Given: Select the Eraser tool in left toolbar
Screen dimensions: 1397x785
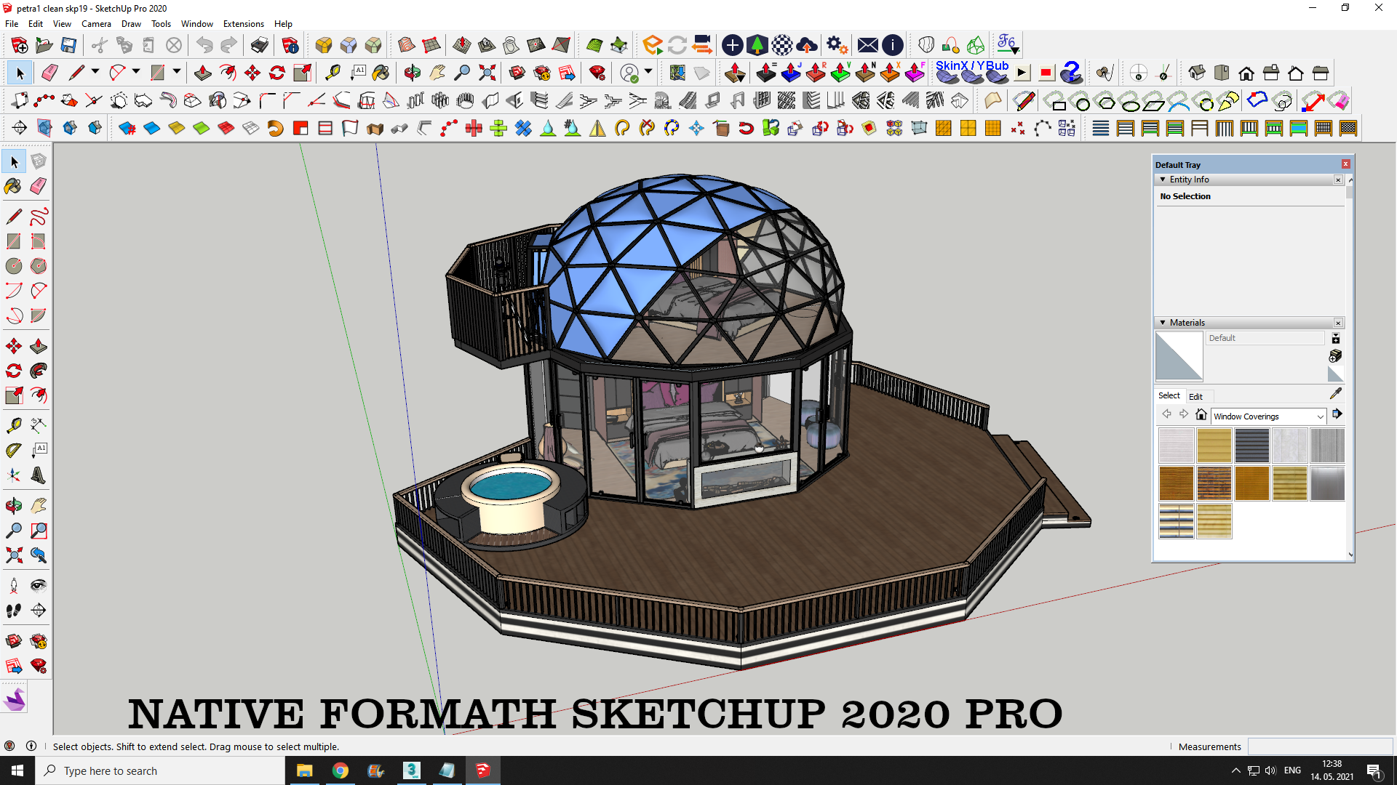Looking at the screenshot, I should coord(39,187).
